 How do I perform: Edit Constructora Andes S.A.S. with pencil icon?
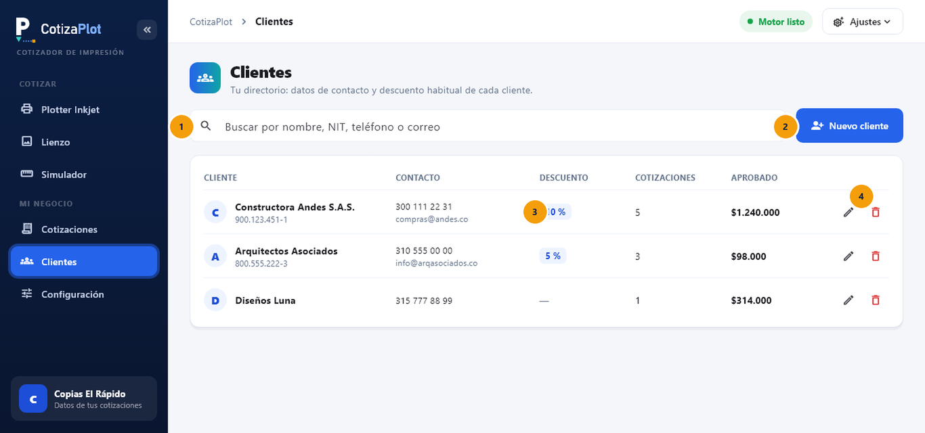848,212
